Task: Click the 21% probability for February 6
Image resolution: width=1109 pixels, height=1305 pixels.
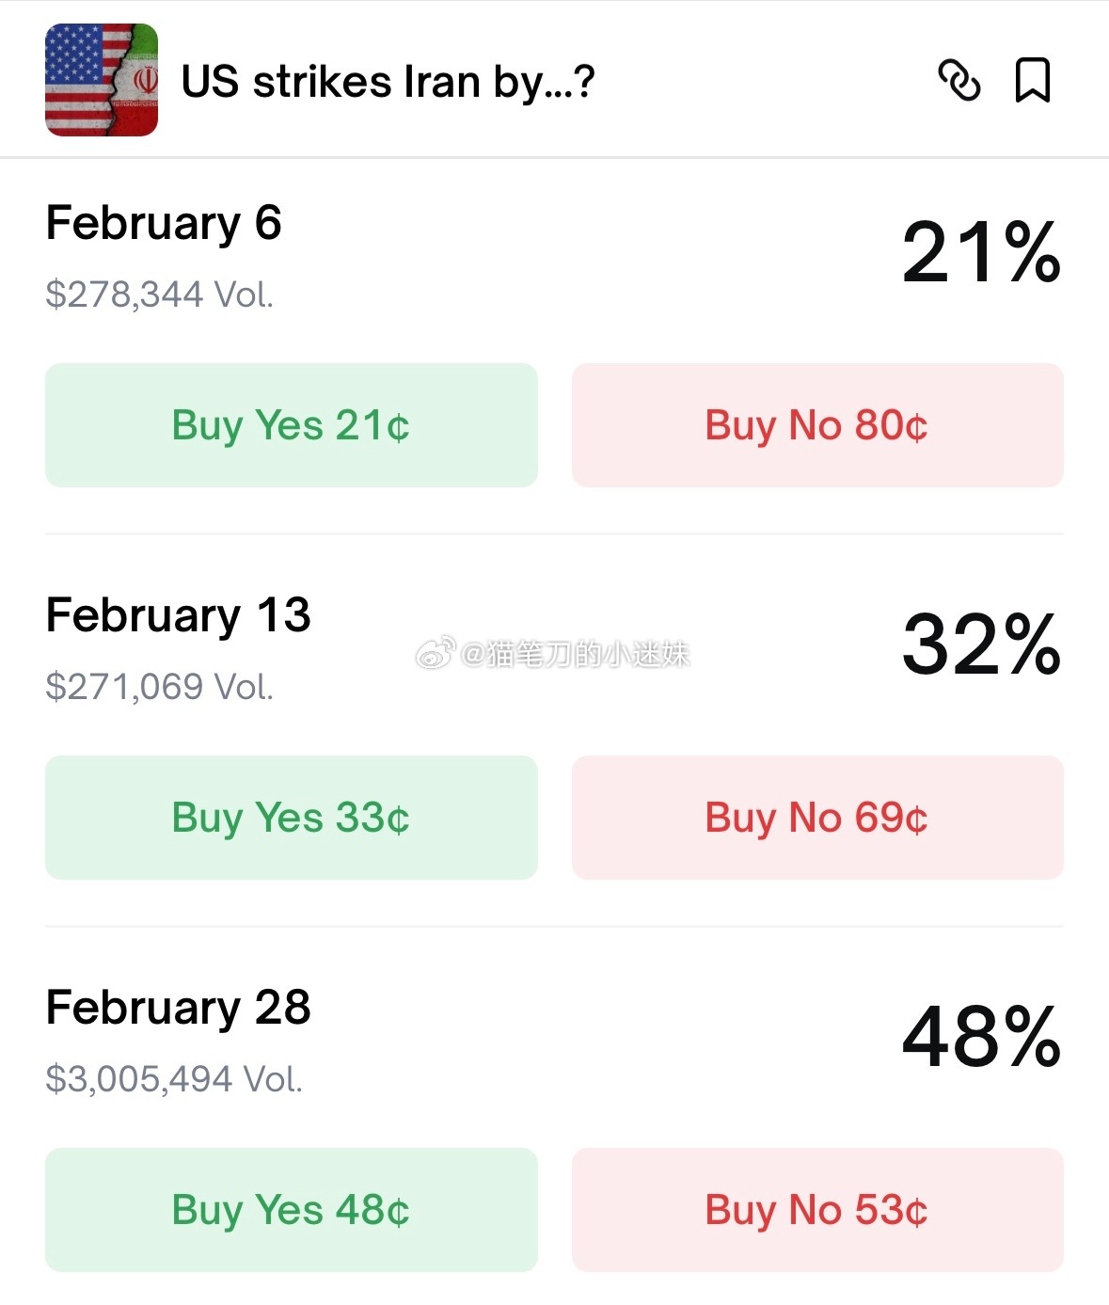Action: click(x=981, y=252)
